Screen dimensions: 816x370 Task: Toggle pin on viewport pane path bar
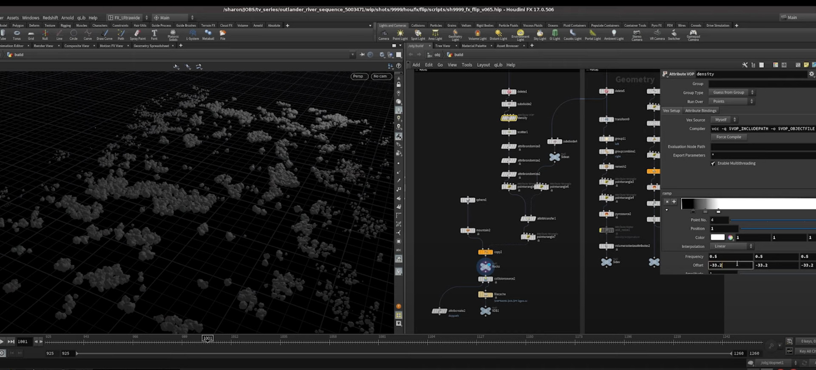362,55
